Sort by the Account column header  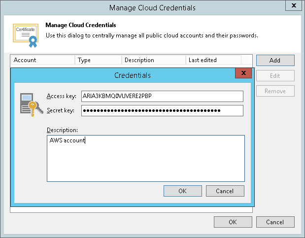point(43,60)
